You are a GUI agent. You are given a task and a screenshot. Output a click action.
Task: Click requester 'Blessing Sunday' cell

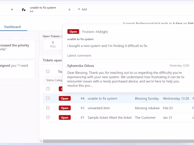(147, 99)
